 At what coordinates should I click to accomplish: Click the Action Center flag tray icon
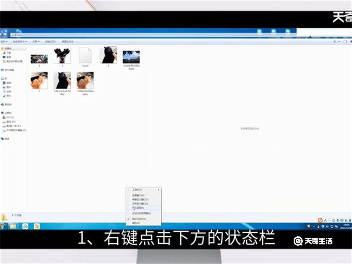[336, 227]
